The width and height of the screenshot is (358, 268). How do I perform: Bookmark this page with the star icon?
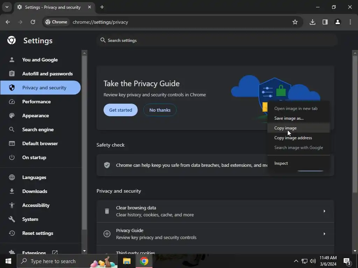tap(295, 22)
